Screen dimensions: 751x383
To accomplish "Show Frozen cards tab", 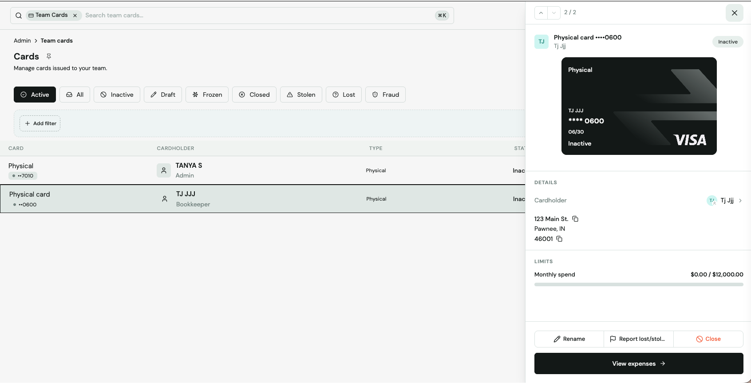I will 207,95.
